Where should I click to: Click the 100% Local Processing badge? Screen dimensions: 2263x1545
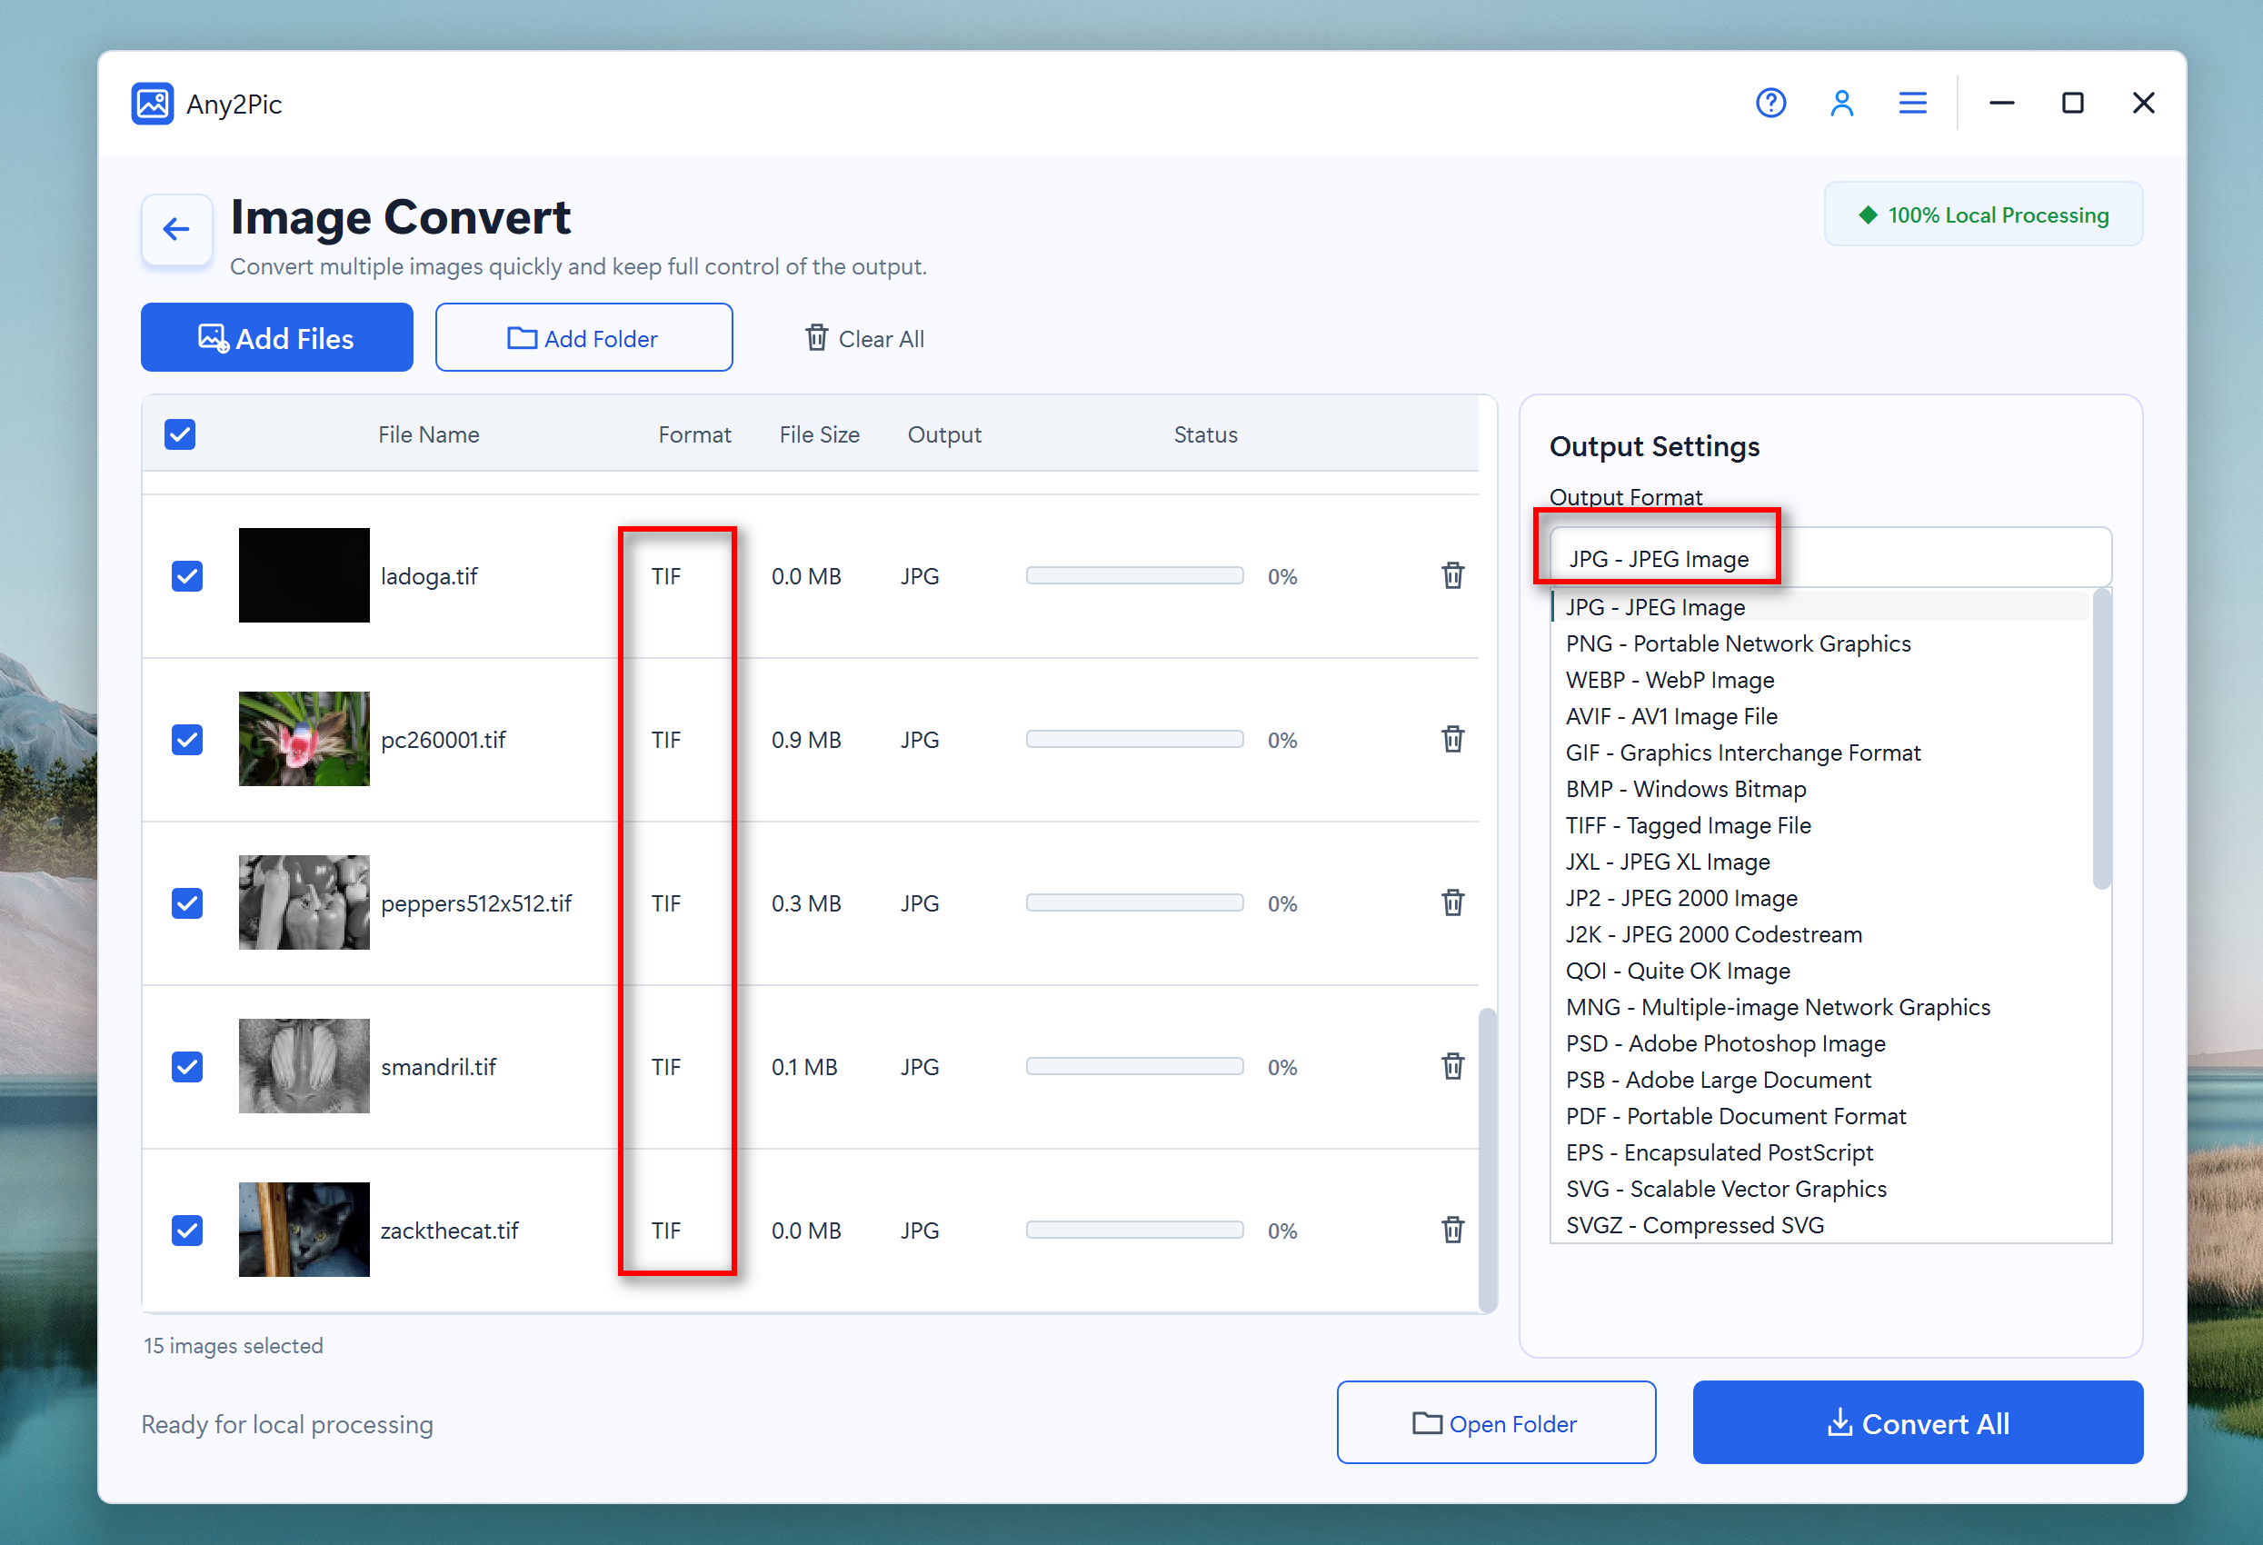(1982, 214)
